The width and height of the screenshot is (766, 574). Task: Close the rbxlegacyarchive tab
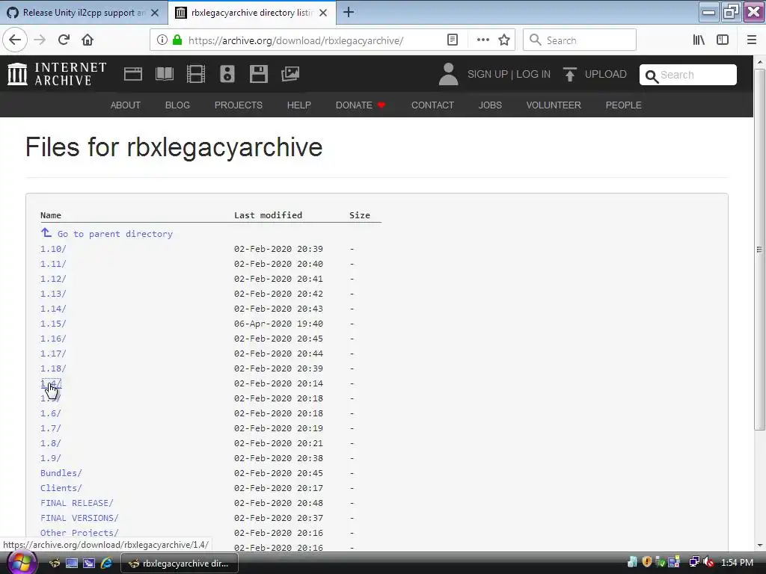[x=323, y=13]
